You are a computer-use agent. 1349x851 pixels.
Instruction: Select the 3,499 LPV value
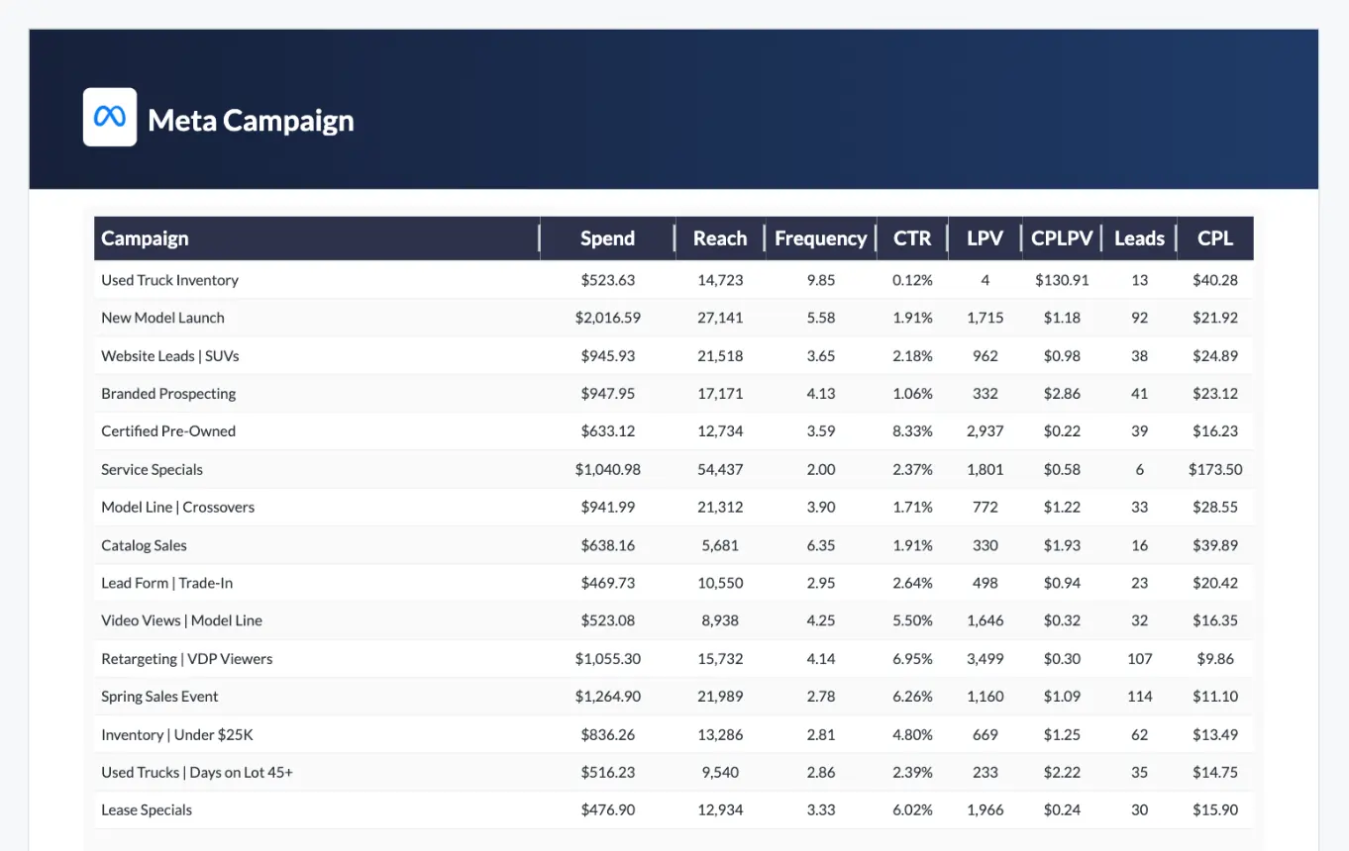[986, 659]
